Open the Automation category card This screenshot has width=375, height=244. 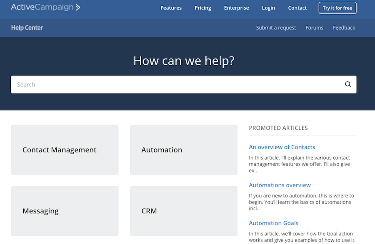click(184, 150)
